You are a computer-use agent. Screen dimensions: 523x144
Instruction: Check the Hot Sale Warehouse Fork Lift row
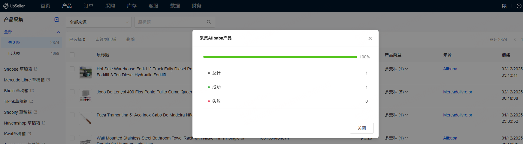[x=72, y=69]
